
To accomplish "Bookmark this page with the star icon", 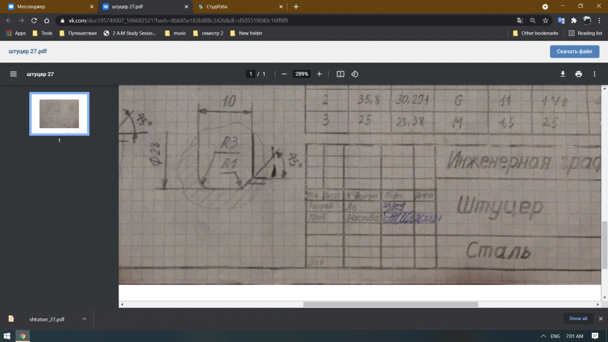I will (x=545, y=20).
